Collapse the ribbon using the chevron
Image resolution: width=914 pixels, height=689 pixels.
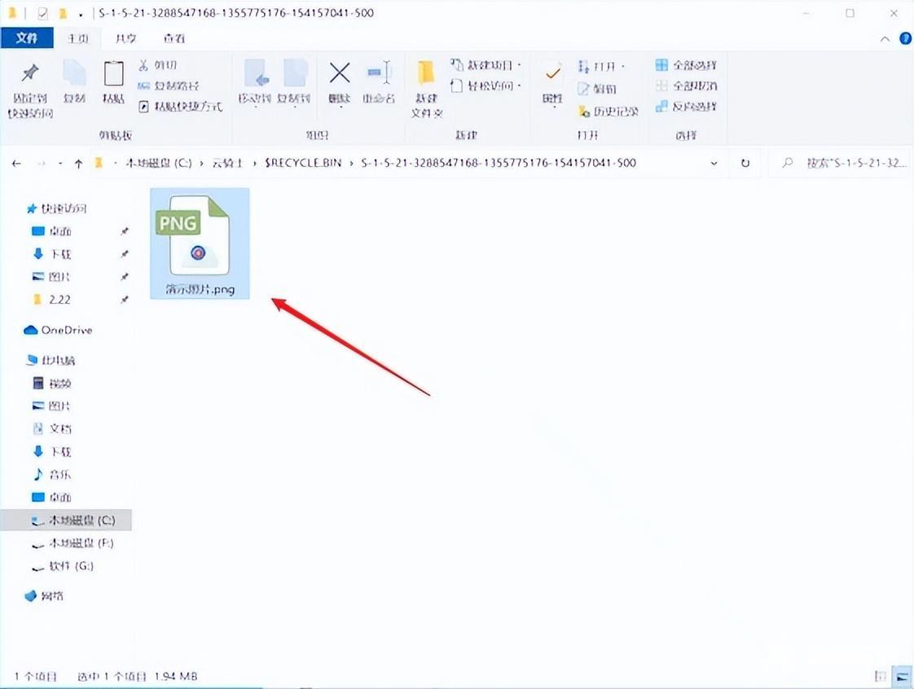pyautogui.click(x=885, y=38)
